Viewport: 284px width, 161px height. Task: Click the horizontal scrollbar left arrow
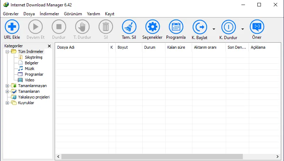click(x=58, y=156)
